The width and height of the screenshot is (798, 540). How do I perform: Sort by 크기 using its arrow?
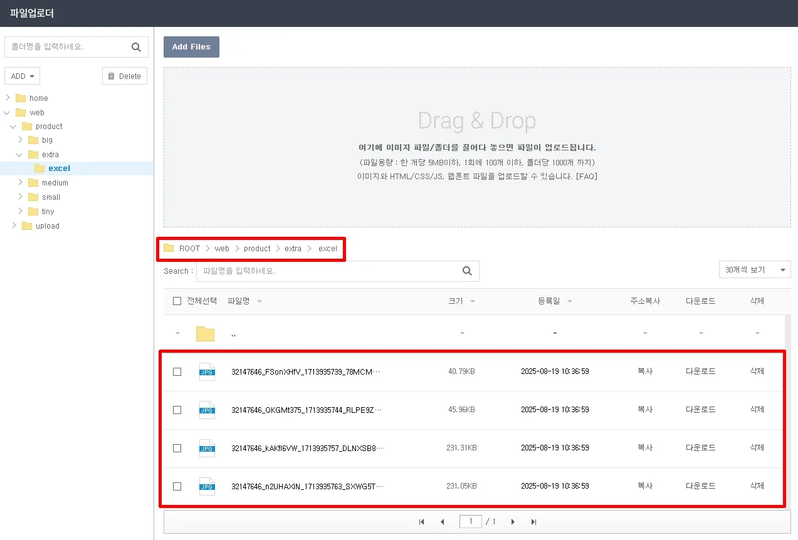tap(472, 301)
